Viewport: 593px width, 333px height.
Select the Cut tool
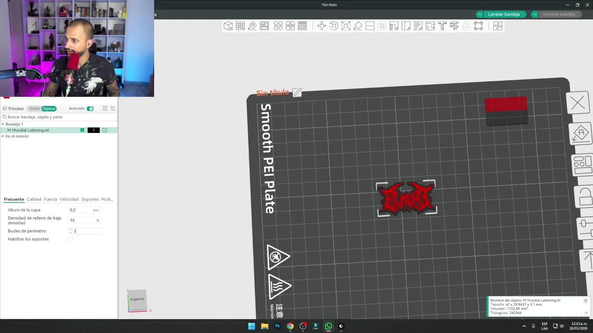coord(370,26)
